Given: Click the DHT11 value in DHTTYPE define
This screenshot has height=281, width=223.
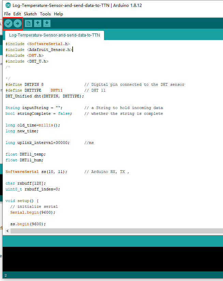Looking at the screenshot, I should [57, 90].
